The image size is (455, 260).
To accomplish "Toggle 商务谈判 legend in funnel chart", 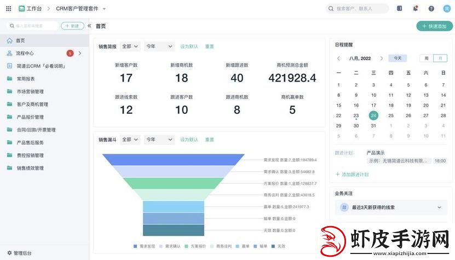I will (221, 246).
